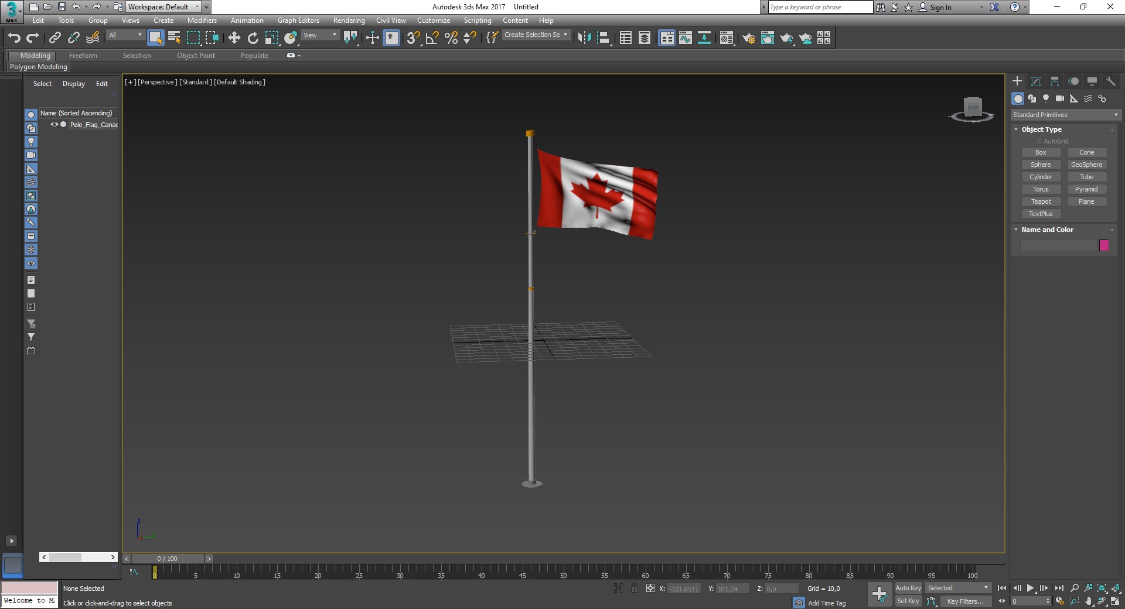Play the animation
This screenshot has height=609, width=1125.
1030,588
